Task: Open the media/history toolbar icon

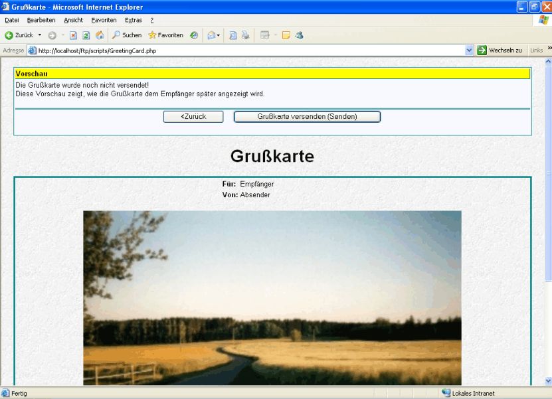Action: [x=194, y=35]
